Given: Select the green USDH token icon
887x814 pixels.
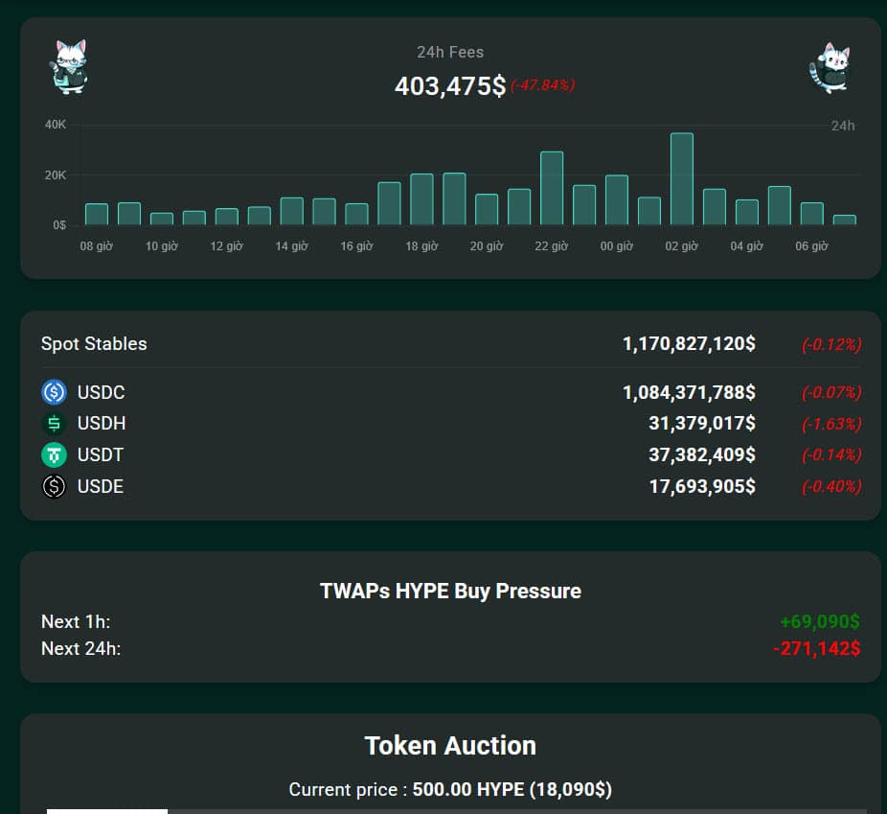Looking at the screenshot, I should tap(54, 423).
